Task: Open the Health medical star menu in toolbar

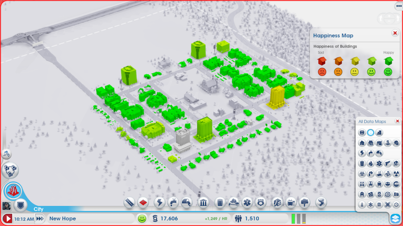Action: [247, 202]
